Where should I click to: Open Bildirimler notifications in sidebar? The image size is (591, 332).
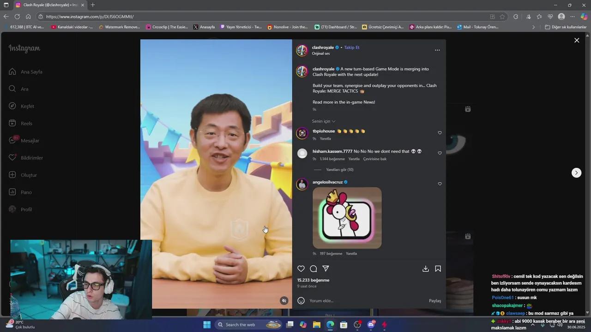point(26,158)
